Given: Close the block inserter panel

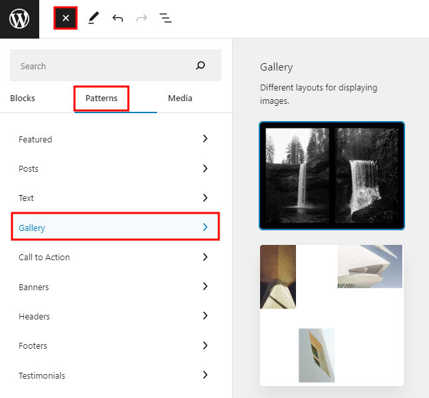Looking at the screenshot, I should tap(66, 18).
